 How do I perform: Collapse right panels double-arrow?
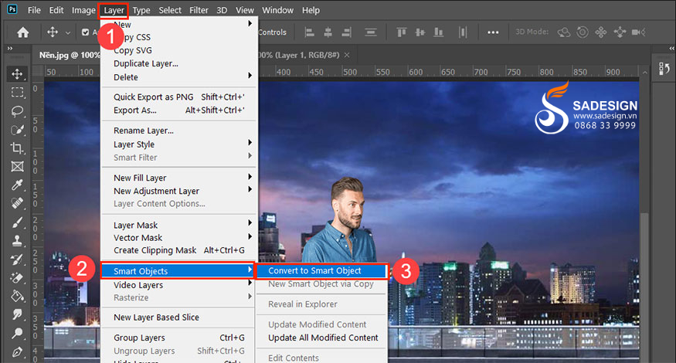(671, 49)
